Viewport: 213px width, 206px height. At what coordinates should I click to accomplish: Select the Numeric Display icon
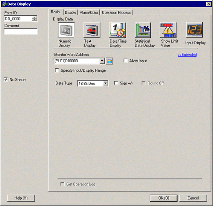[66, 30]
